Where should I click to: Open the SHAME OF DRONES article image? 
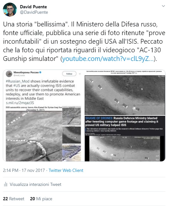125,138
